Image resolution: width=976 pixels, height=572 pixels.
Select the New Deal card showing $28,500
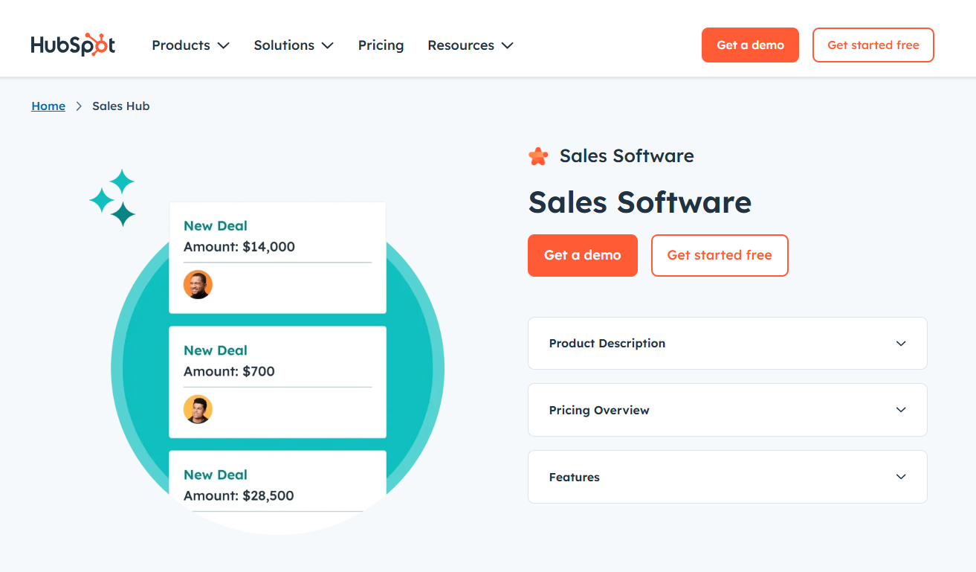277,483
